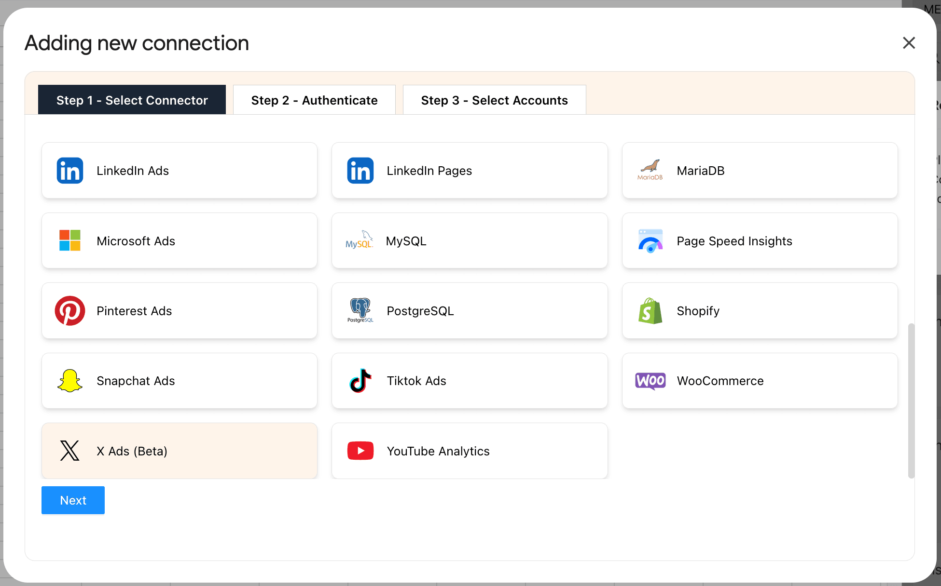Click the WooCommerce logo icon
Screen dimensions: 941x586
pyautogui.click(x=650, y=381)
